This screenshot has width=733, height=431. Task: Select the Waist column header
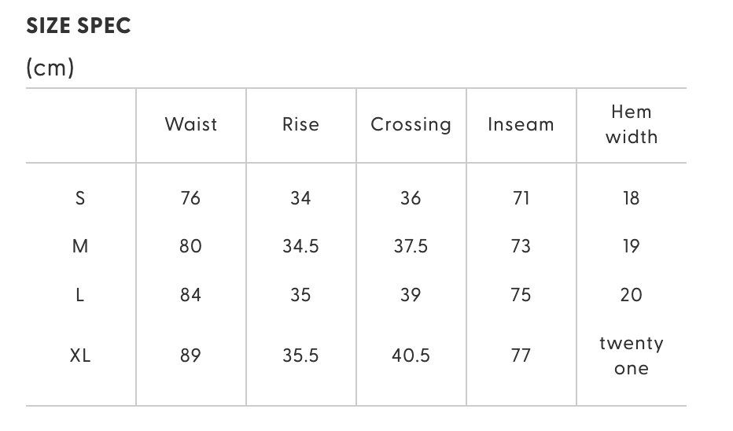click(x=190, y=124)
